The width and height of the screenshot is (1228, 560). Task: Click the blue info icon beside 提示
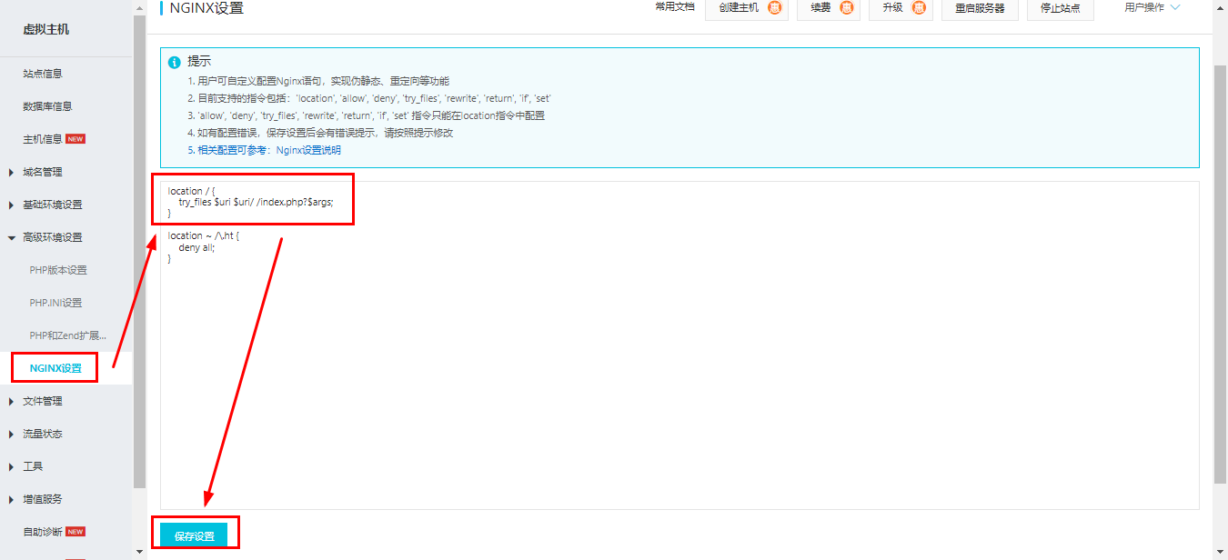175,63
